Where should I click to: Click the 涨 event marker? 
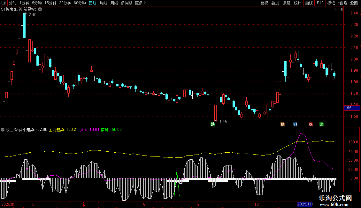(311, 124)
